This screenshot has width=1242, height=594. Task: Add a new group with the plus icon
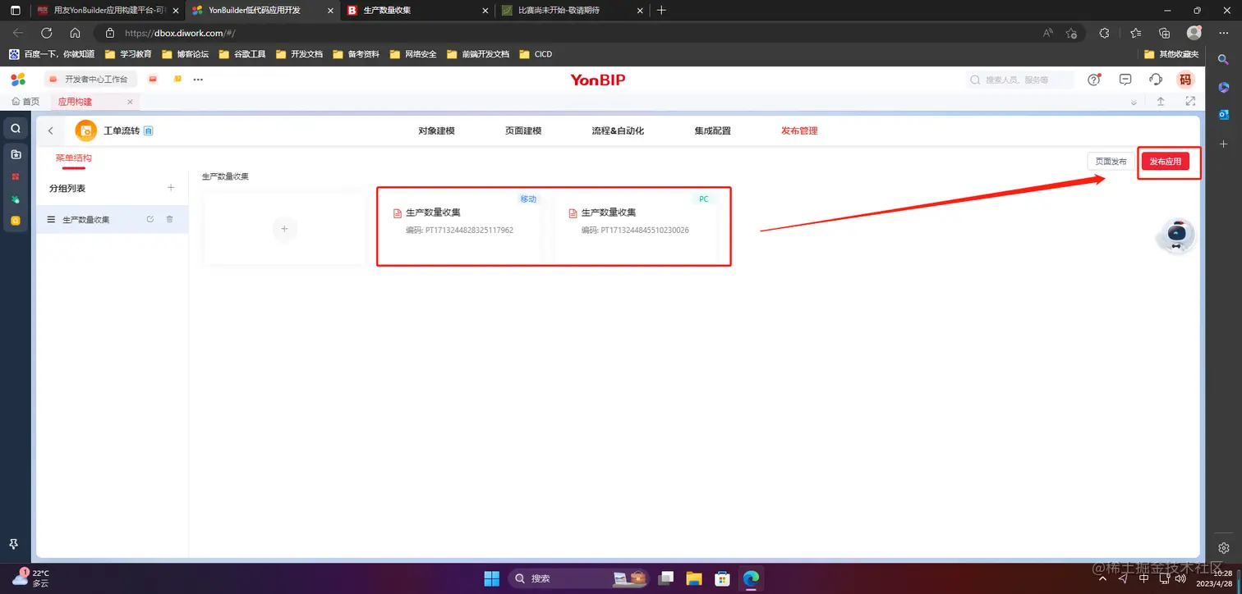point(170,187)
